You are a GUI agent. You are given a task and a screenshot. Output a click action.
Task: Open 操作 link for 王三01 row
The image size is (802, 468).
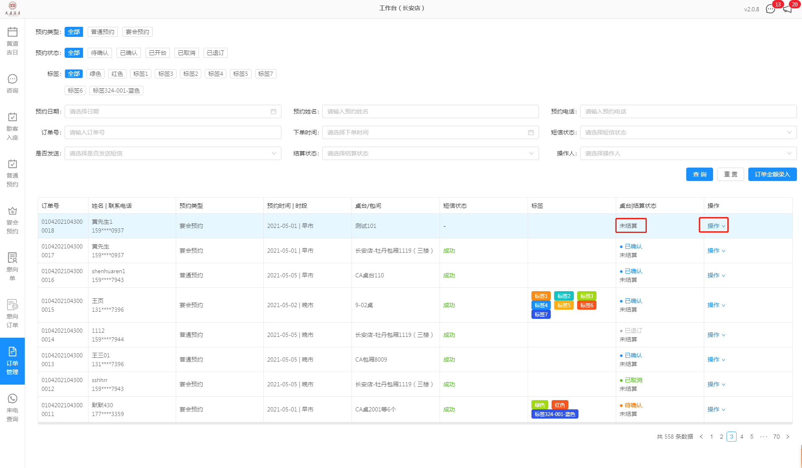(x=716, y=359)
